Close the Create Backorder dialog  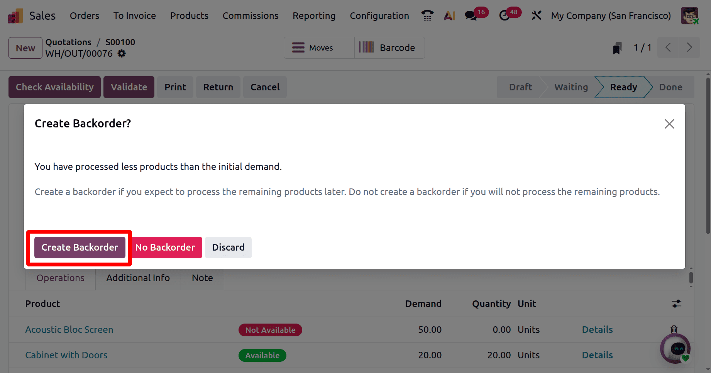(669, 124)
